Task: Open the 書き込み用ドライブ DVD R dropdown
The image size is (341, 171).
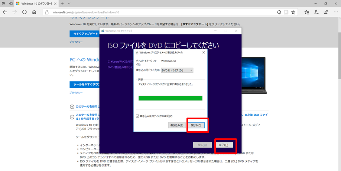Action: (x=177, y=70)
